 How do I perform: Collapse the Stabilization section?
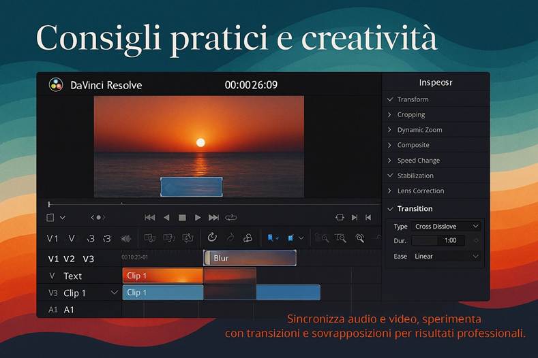point(390,176)
